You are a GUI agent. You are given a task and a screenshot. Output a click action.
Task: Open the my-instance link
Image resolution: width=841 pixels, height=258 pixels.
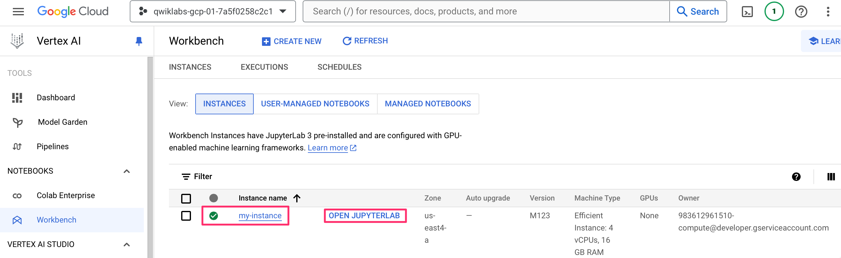pos(260,216)
